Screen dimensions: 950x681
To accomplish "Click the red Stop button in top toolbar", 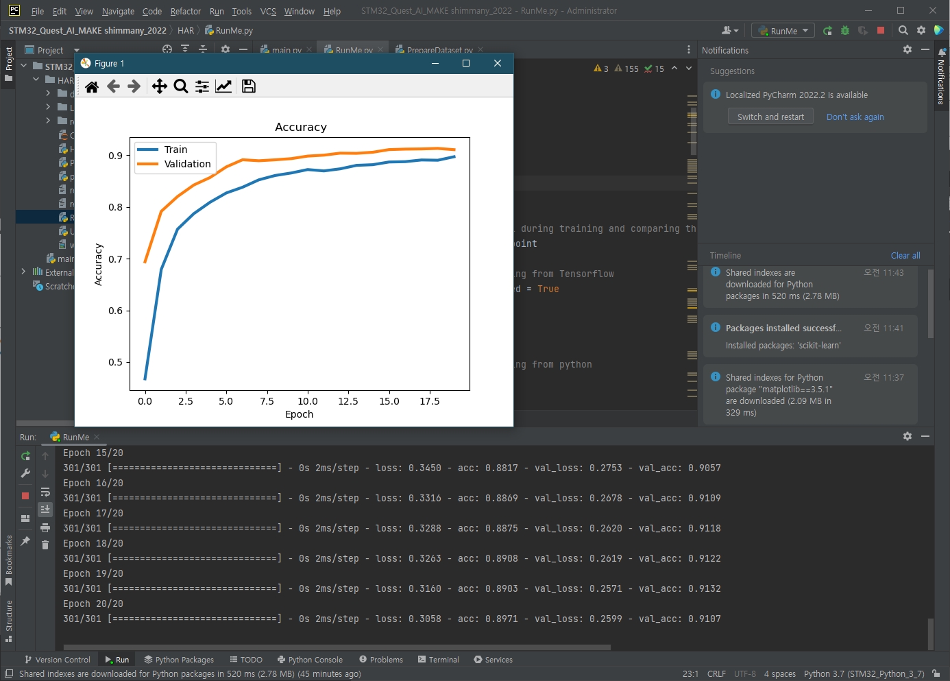I will click(x=881, y=31).
